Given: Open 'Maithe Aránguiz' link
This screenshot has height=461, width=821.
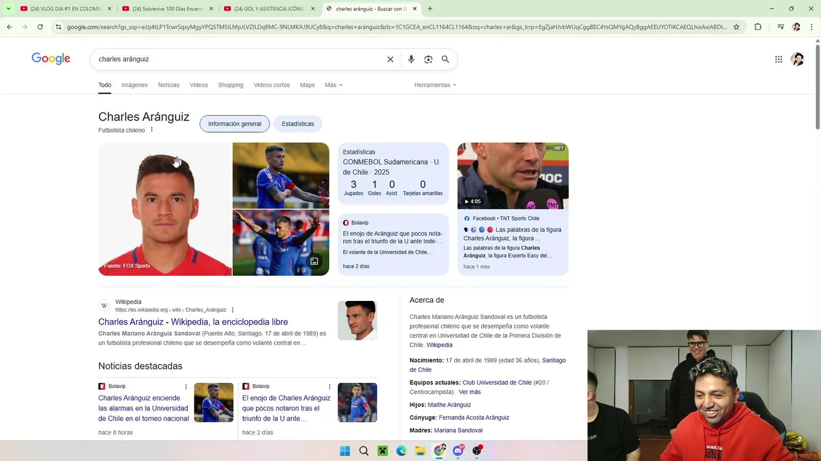Looking at the screenshot, I should coord(449,405).
